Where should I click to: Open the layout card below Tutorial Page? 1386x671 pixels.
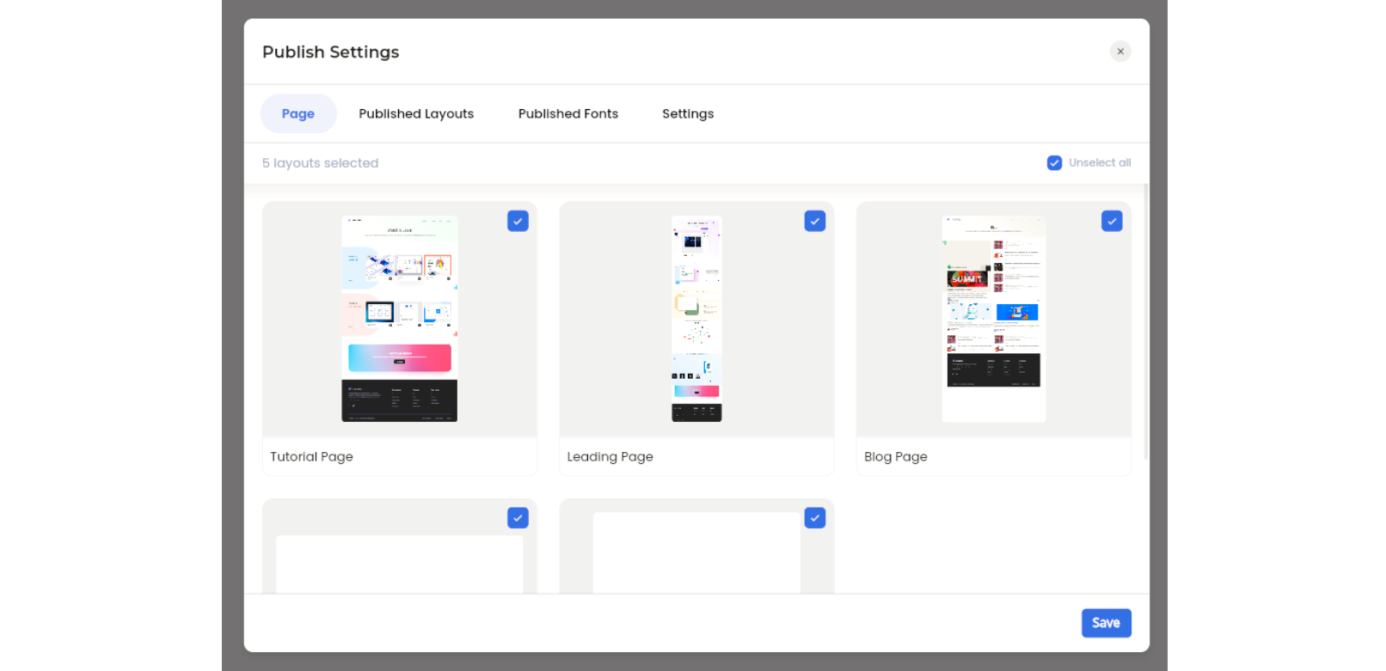pyautogui.click(x=400, y=546)
